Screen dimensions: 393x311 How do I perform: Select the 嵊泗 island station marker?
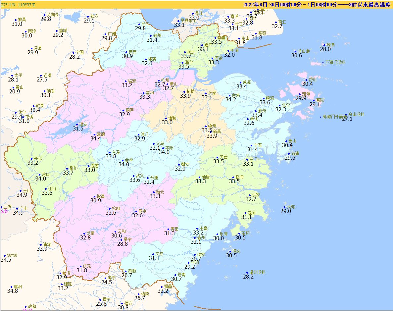[x=324, y=45]
